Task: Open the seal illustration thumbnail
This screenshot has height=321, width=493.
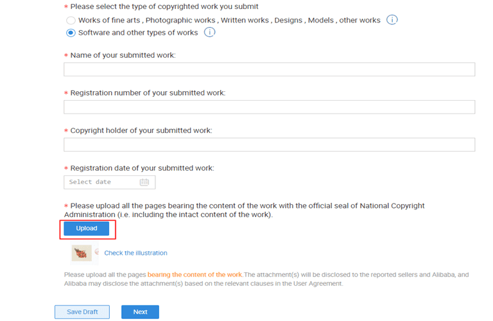Action: coord(81,253)
